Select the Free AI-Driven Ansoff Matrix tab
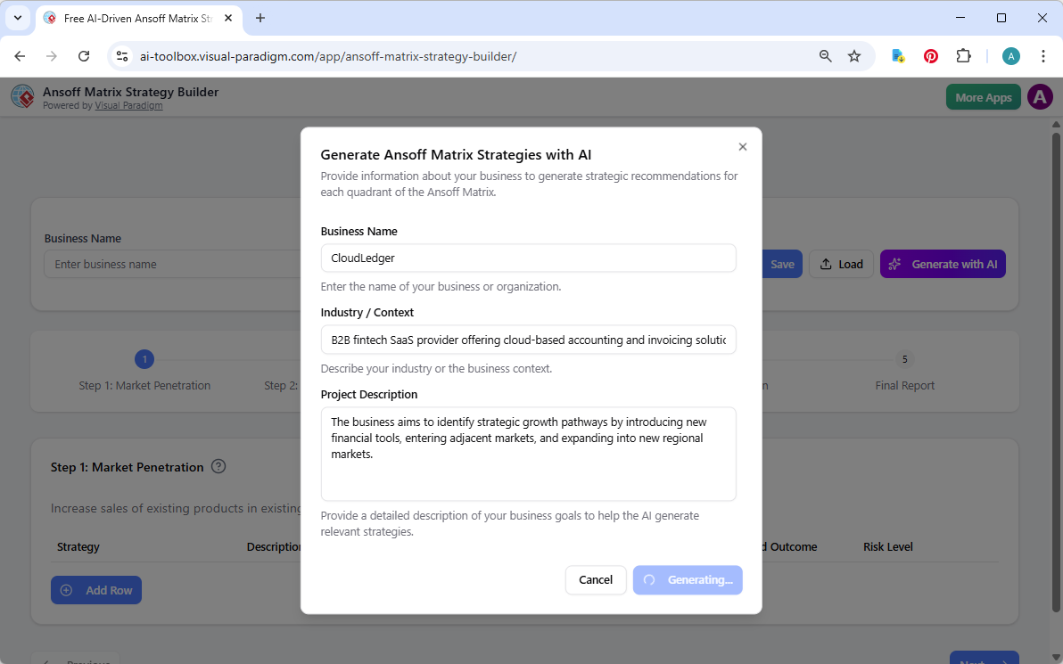 (134, 18)
